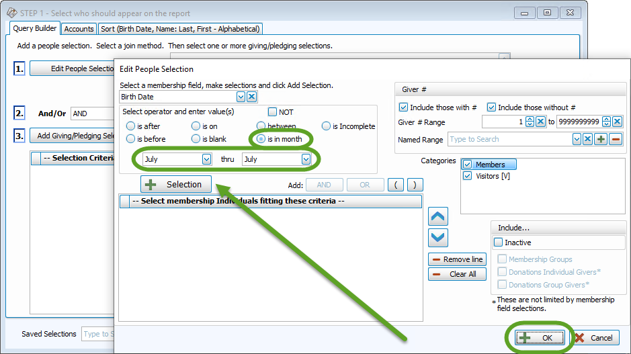Screen dimensions: 631x354
Task: Expand the Birth Date membership field list
Action: click(241, 97)
